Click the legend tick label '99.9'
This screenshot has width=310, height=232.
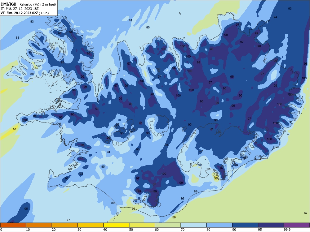[x=287, y=230]
